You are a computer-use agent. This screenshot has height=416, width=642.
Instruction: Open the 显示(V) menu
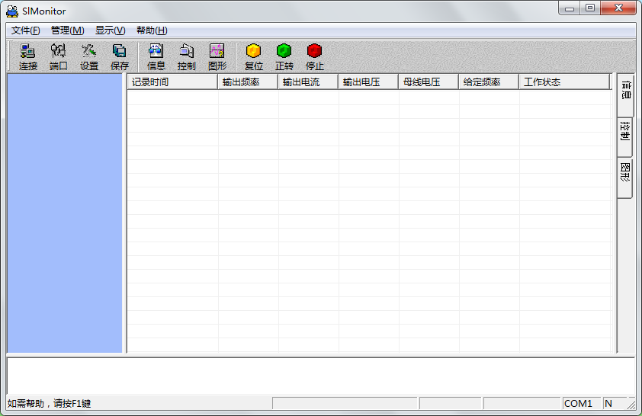(x=110, y=30)
